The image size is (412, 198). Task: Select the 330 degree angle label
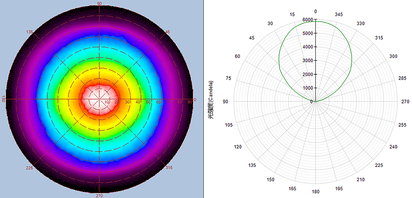click(x=361, y=23)
